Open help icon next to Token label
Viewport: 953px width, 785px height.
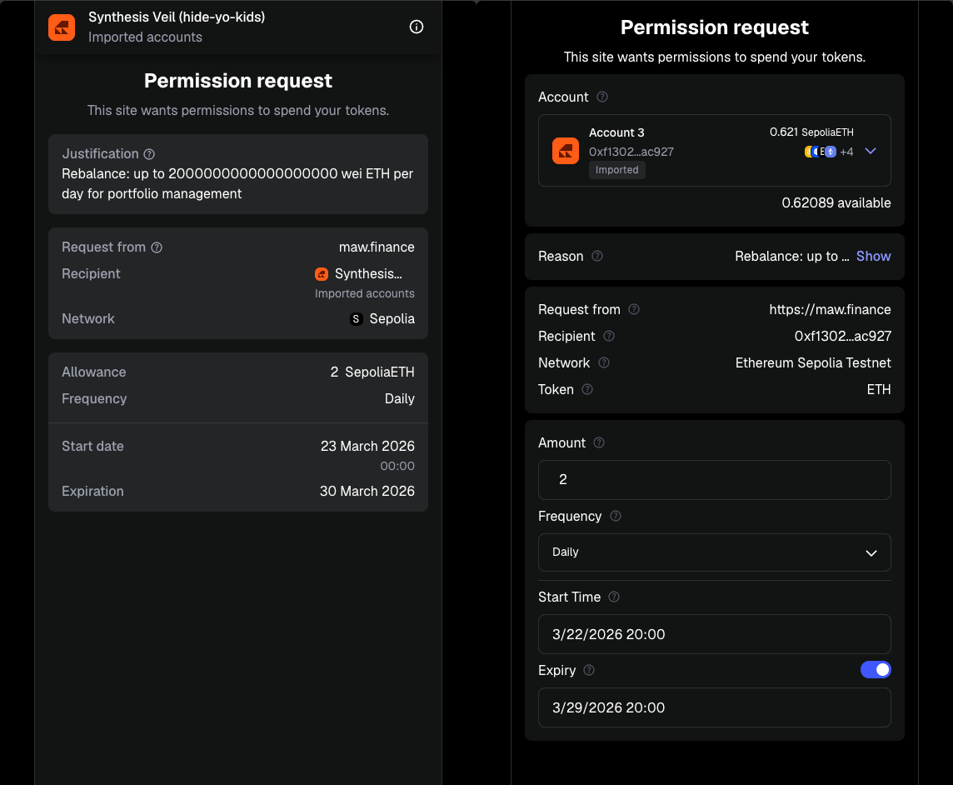point(587,389)
